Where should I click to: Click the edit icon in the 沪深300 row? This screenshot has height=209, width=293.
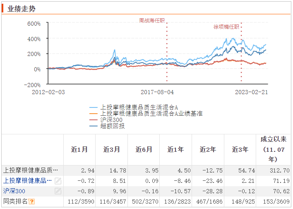58,191
